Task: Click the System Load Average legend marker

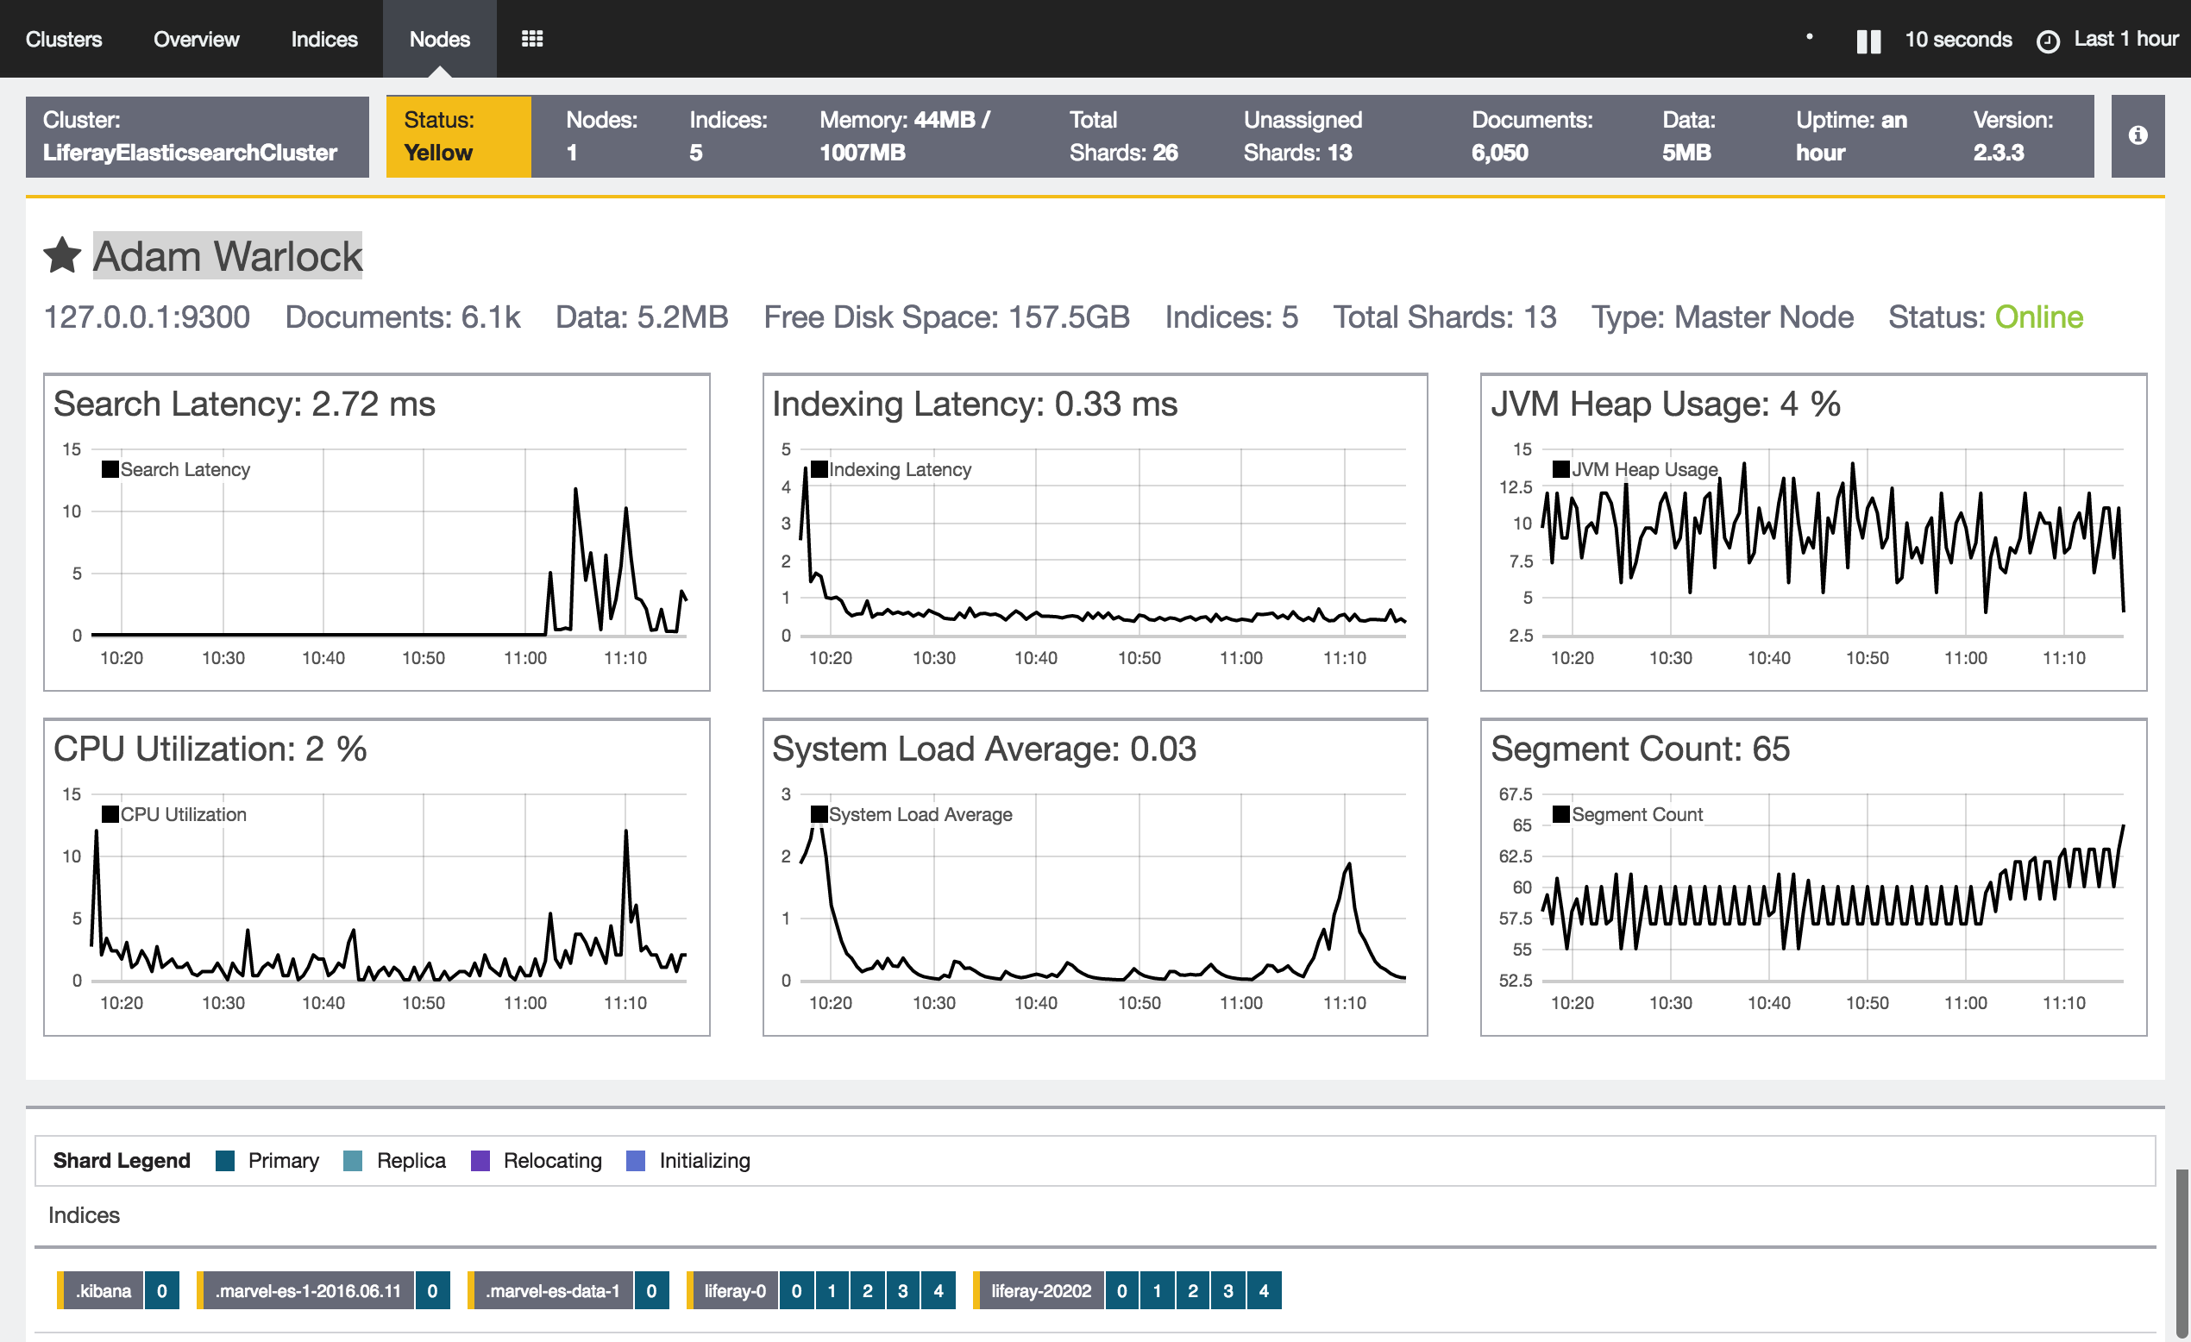Action: (819, 813)
